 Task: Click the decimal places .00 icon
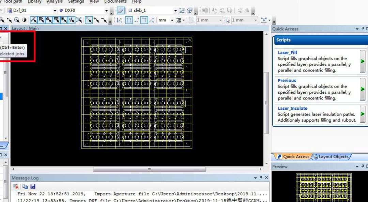pos(179,20)
